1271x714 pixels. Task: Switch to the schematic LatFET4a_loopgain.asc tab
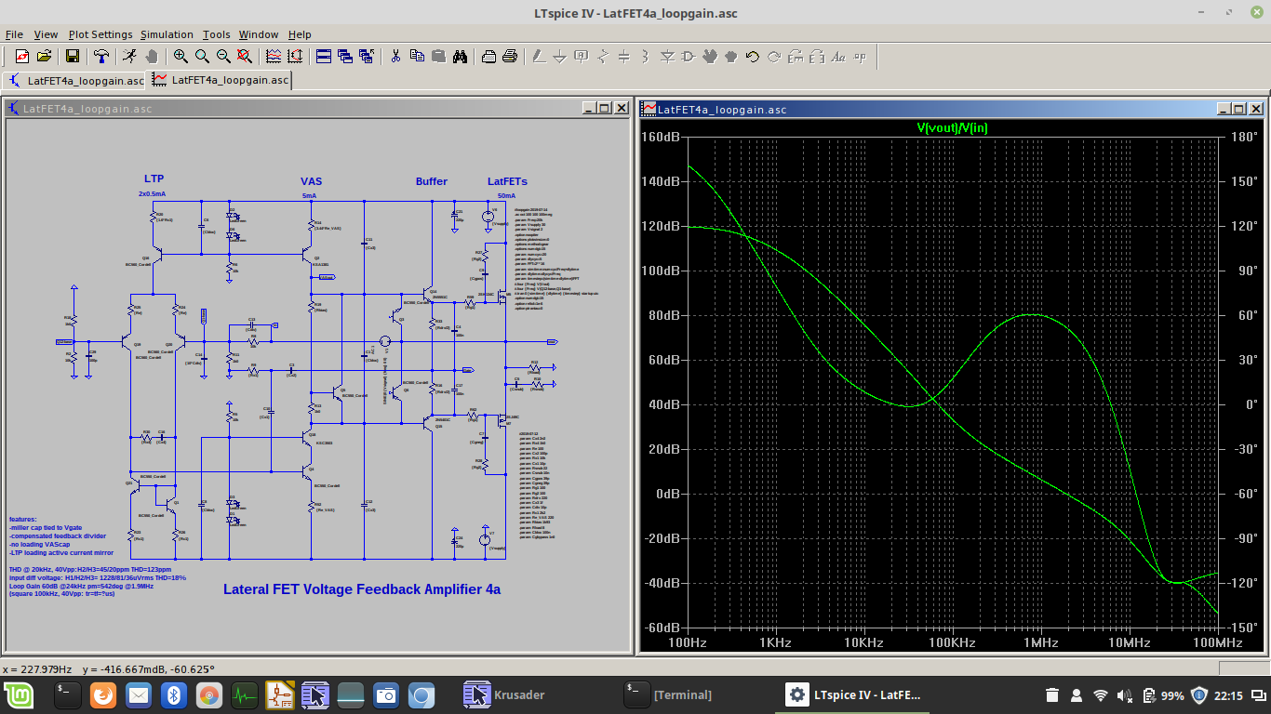pos(75,80)
